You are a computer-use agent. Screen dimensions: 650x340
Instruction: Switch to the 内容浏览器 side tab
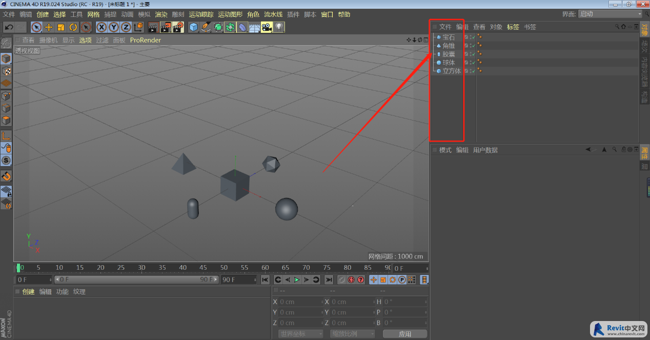(x=644, y=72)
